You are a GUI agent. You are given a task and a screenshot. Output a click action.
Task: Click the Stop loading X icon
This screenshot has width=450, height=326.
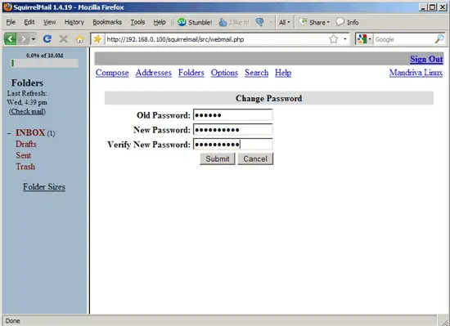(x=64, y=38)
